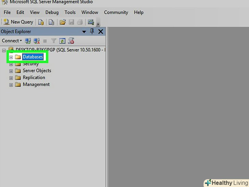249x187 pixels.
Task: Click the Filter funnel icon
Action: pos(54,41)
